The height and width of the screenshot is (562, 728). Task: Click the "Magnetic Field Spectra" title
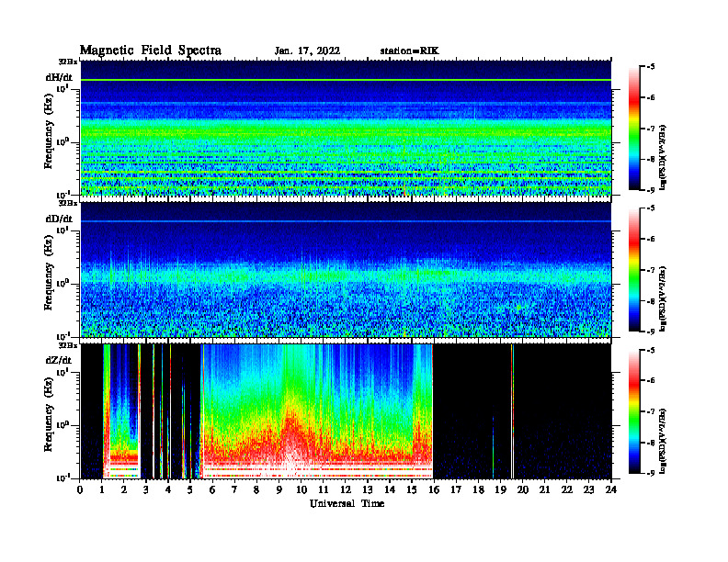(151, 51)
